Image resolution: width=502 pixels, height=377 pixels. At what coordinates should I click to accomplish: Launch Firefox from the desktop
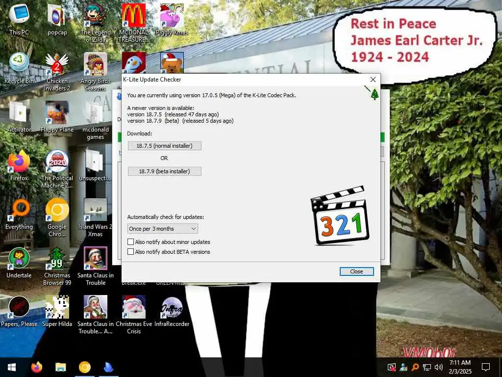tap(19, 165)
